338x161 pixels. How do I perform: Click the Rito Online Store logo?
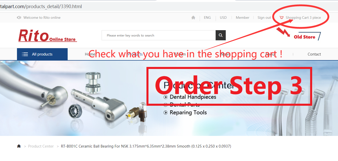pyautogui.click(x=47, y=35)
